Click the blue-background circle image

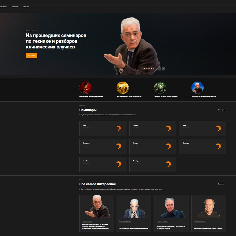pyautogui.click(x=197, y=88)
